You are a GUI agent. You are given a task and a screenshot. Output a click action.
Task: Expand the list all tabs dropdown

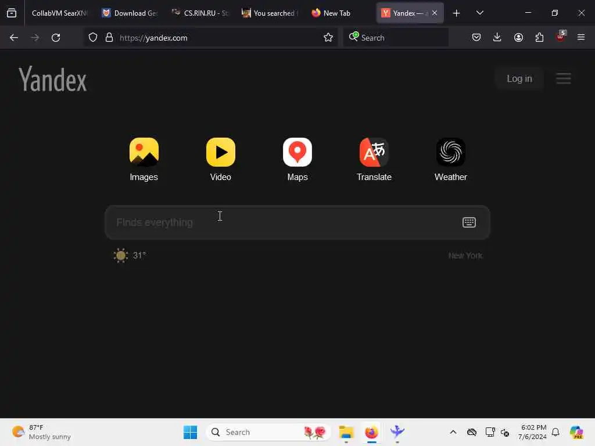(479, 13)
